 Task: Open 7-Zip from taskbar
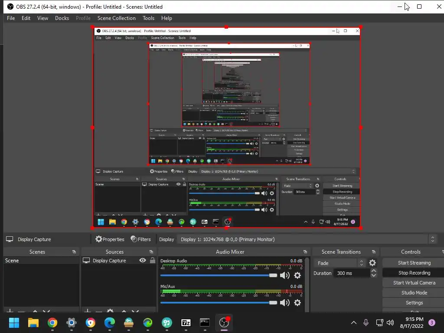[x=186, y=323]
